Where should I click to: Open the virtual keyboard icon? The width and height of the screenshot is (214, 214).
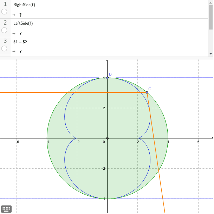click(x=6, y=209)
